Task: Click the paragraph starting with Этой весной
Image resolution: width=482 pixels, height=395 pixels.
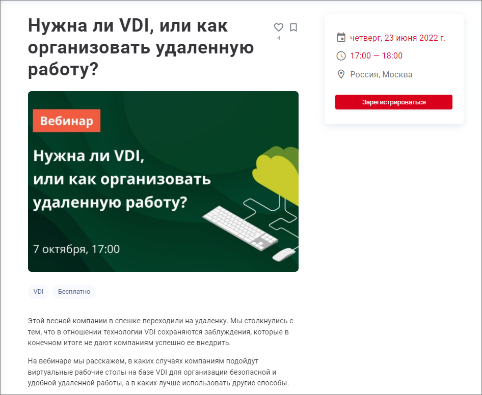Action: pyautogui.click(x=160, y=332)
